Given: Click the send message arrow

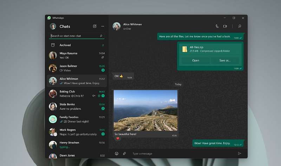Looking at the screenshot, I should click(240, 153).
